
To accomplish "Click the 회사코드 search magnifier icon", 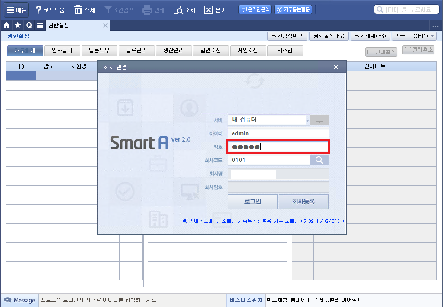I will point(319,160).
